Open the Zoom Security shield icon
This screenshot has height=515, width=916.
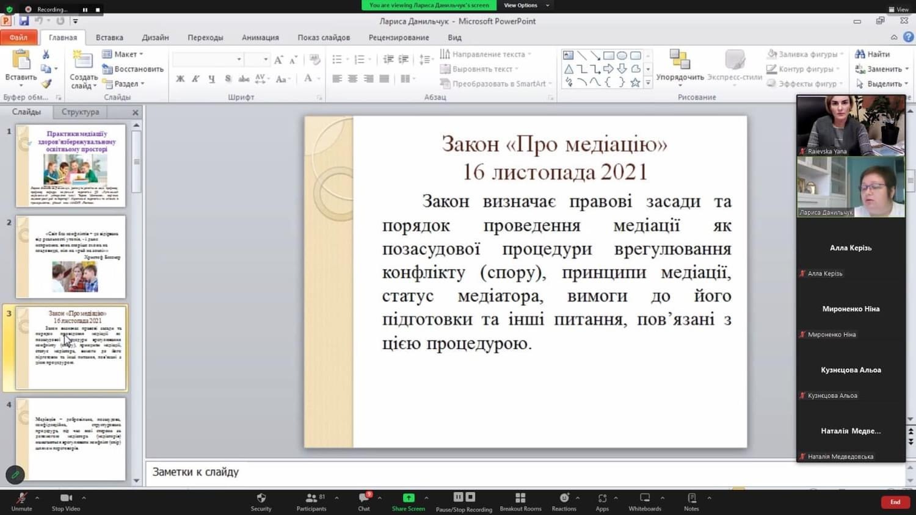(x=261, y=498)
